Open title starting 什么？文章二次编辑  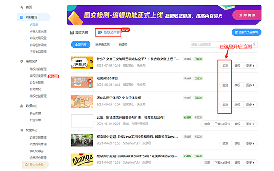[138, 59]
